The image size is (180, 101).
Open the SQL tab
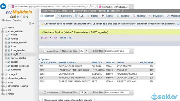[79, 16]
